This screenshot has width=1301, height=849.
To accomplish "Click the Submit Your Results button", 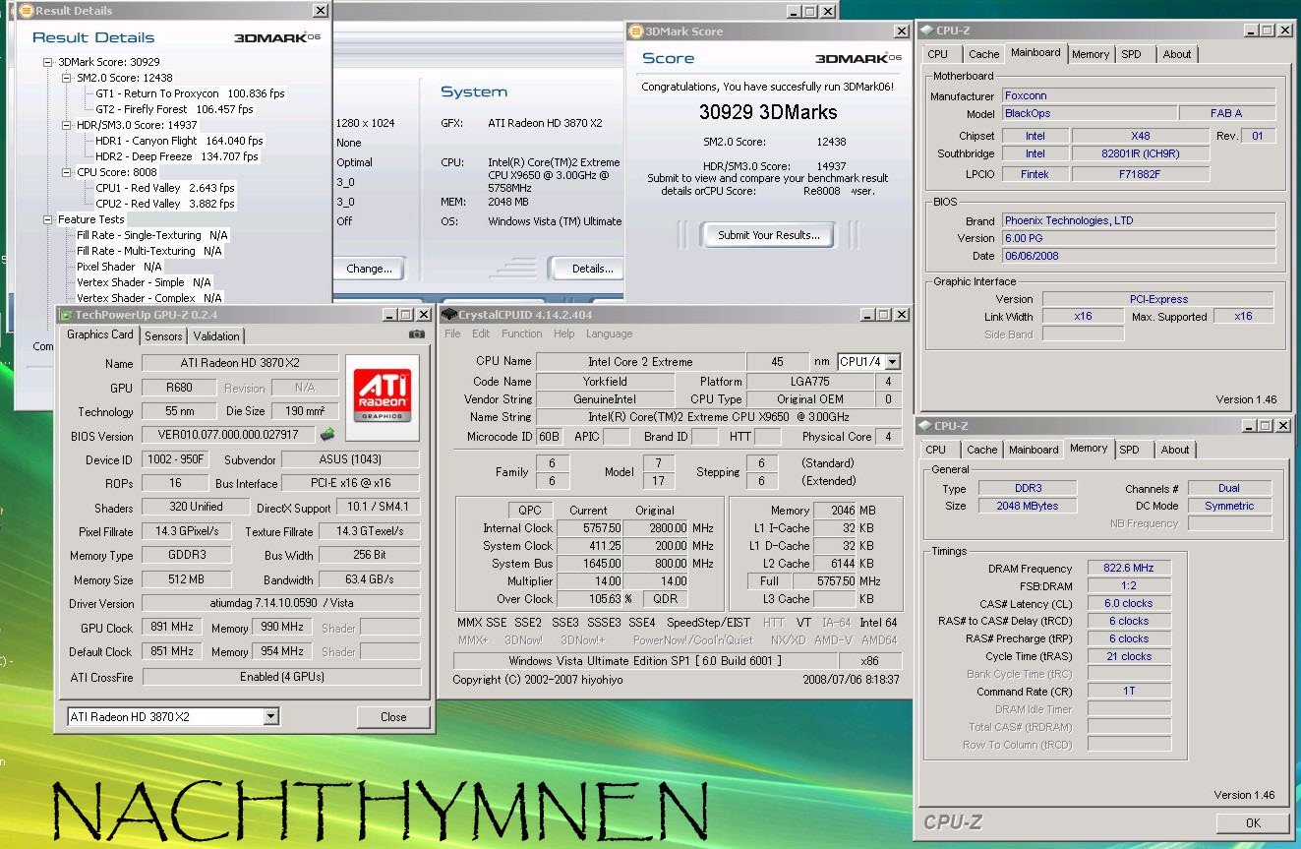I will coord(768,235).
